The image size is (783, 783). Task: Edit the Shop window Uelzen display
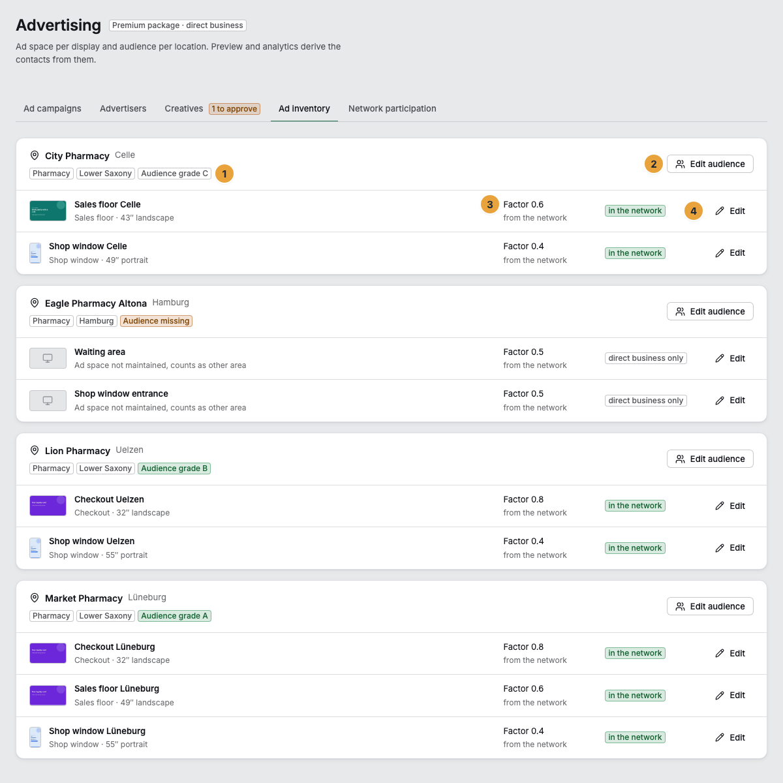[730, 547]
